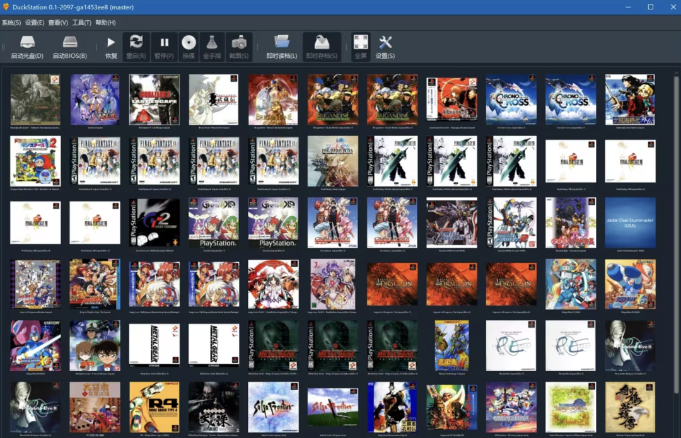Open Settings (设置) wrench toolbar icon

[385, 47]
